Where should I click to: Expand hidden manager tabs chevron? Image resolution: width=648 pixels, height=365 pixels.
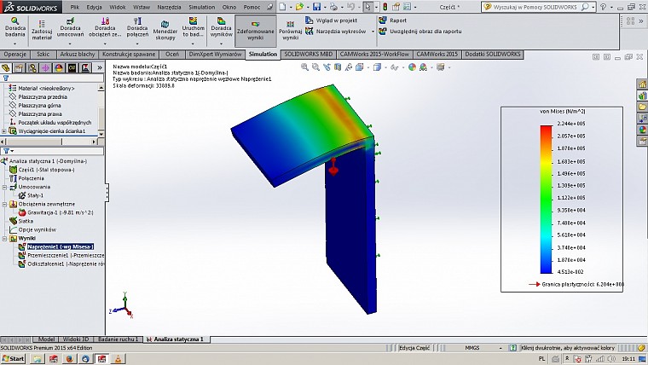click(x=100, y=67)
